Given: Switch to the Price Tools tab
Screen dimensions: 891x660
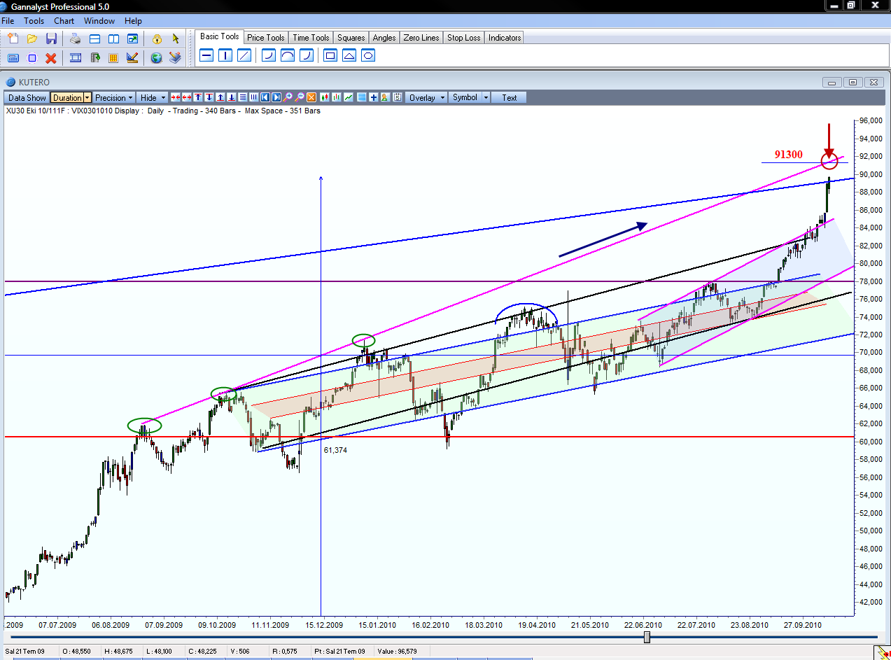Looking at the screenshot, I should (265, 38).
